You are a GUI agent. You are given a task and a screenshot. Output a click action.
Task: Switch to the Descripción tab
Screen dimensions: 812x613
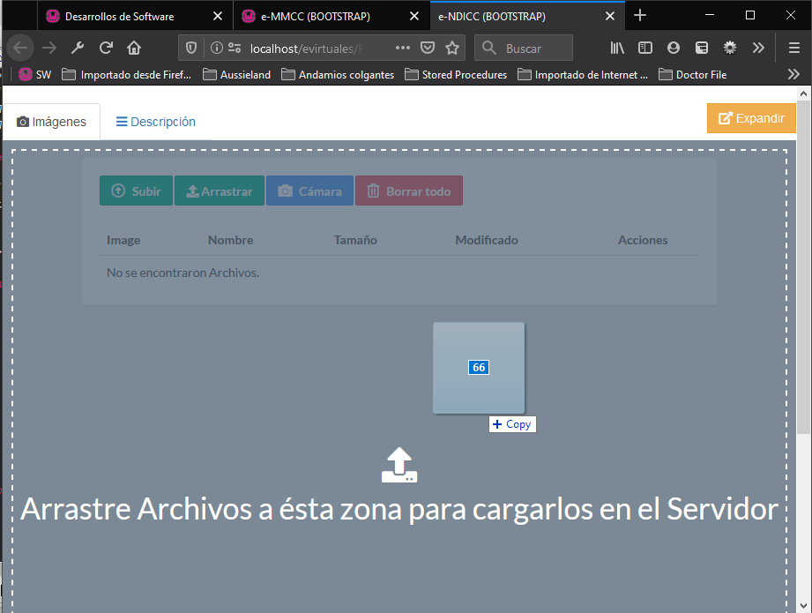coord(156,122)
